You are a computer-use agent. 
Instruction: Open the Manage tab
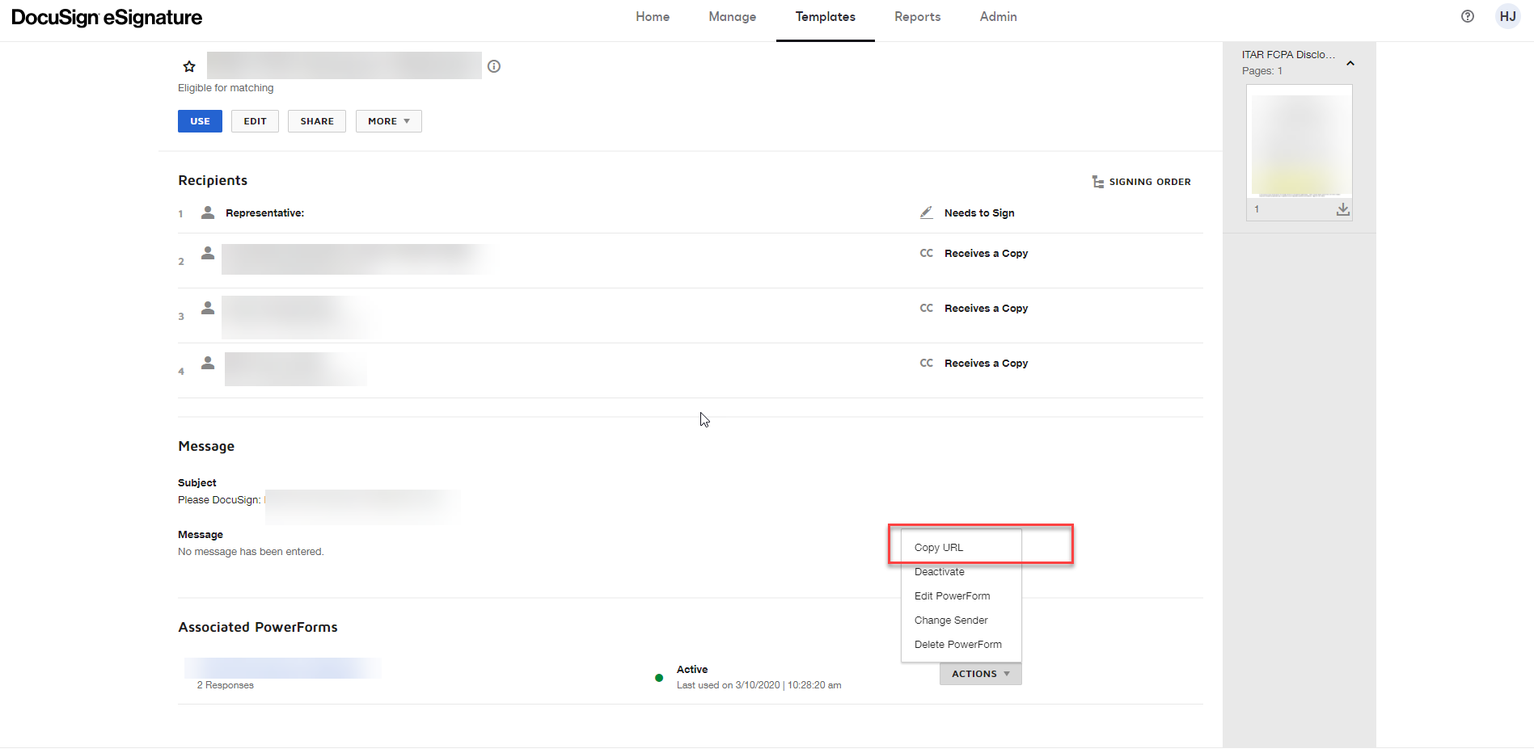(733, 17)
